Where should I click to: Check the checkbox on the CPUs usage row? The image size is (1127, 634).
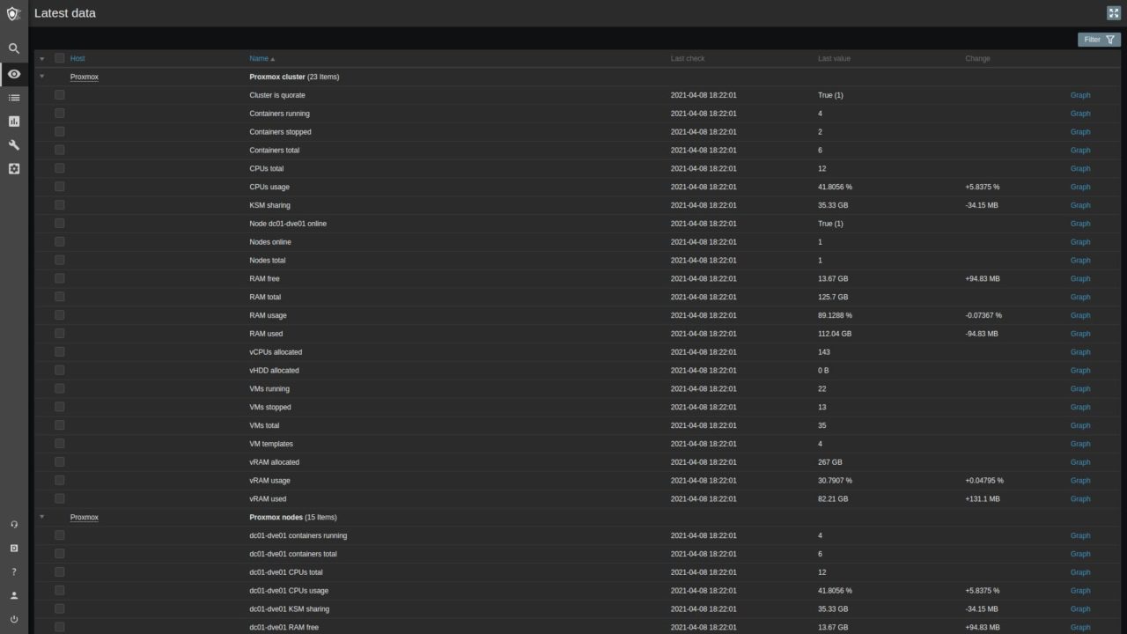[59, 187]
